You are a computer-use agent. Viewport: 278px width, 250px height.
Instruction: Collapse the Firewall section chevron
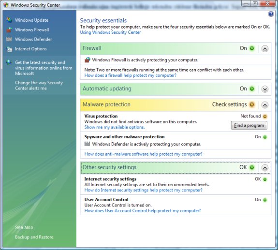(x=264, y=48)
